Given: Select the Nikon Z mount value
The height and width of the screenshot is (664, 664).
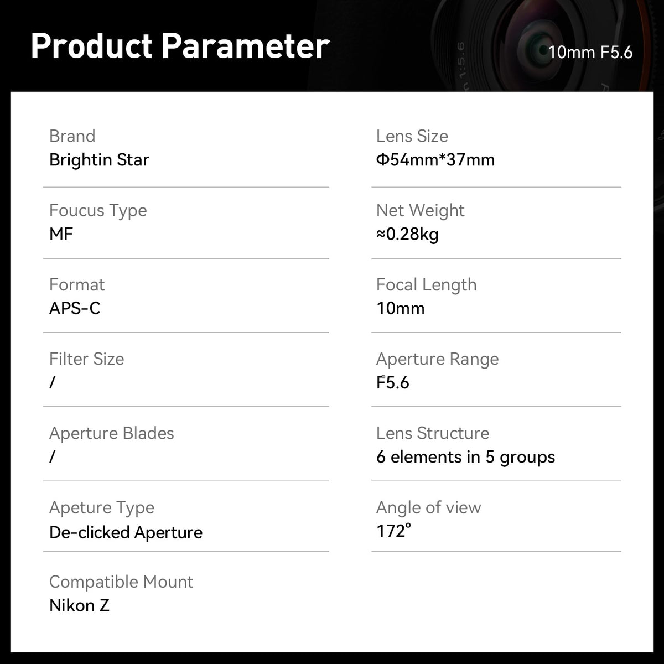Looking at the screenshot, I should pos(79,605).
